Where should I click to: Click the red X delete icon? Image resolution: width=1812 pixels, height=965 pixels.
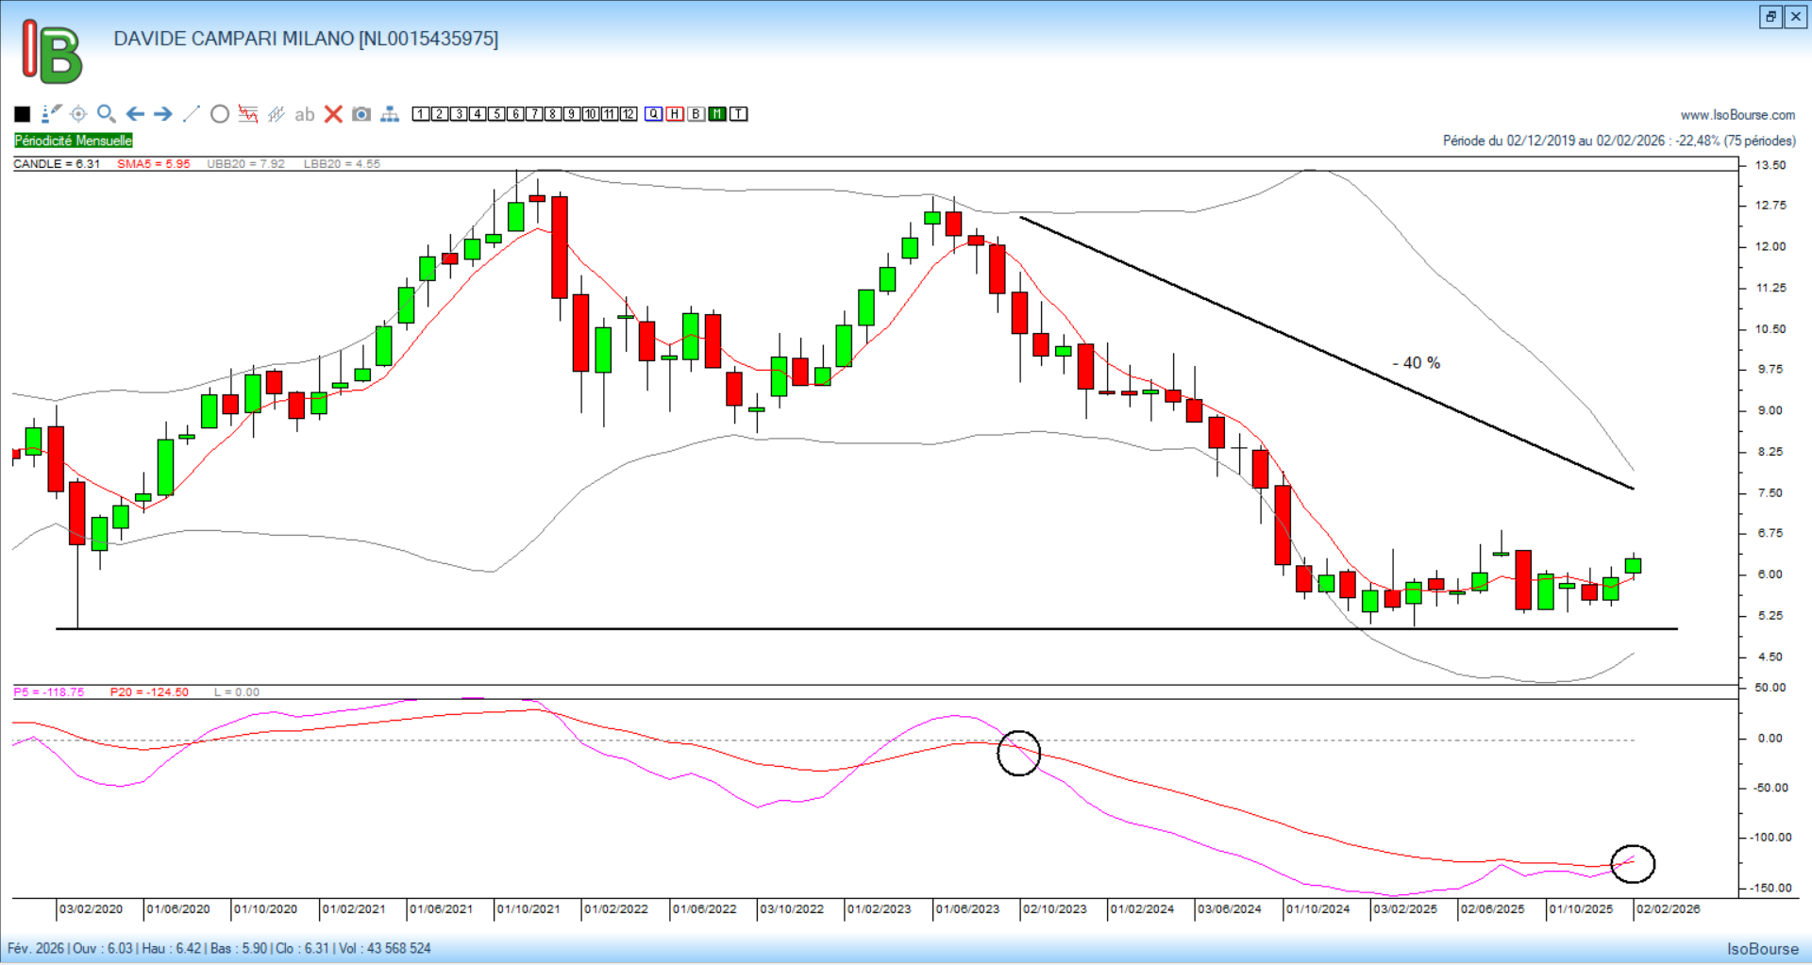[x=333, y=114]
